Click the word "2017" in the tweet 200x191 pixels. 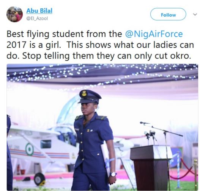click(16, 45)
